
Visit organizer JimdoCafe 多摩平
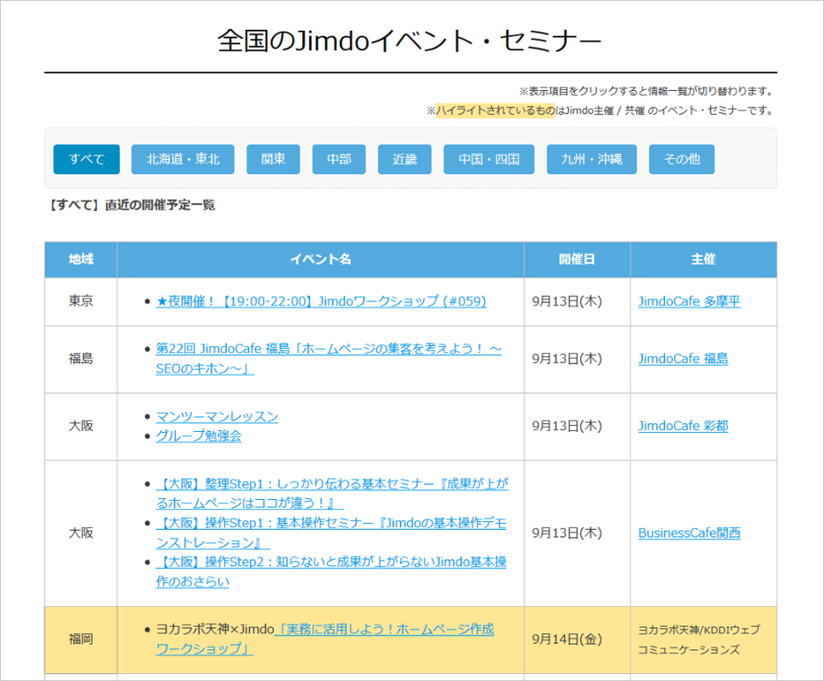(x=689, y=301)
